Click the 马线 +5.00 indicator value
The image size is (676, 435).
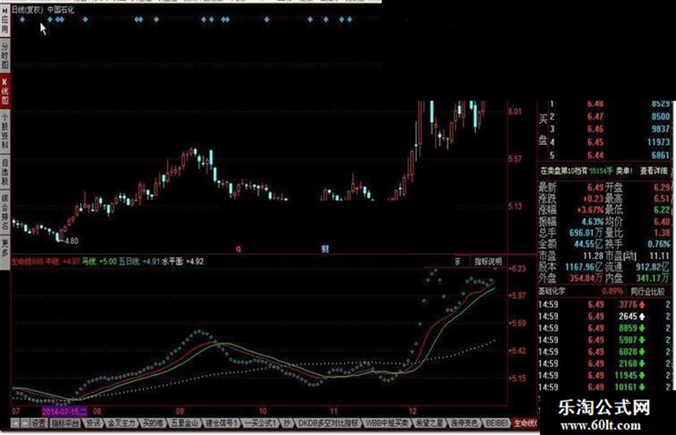click(99, 261)
